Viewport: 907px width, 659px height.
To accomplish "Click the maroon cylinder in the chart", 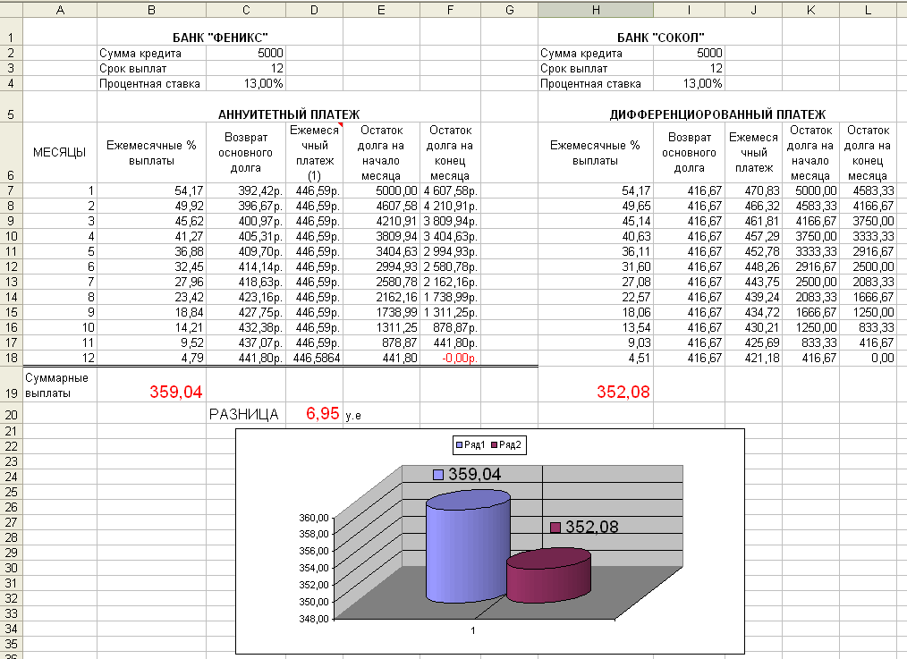I will [548, 576].
